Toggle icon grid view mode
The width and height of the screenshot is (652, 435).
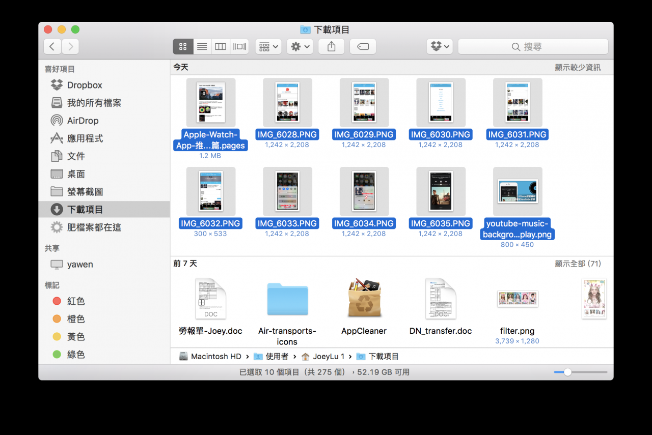coord(183,46)
